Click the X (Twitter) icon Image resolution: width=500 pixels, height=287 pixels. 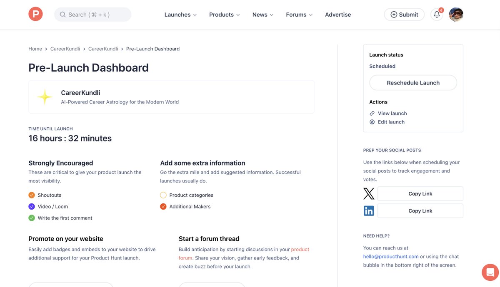pos(369,194)
